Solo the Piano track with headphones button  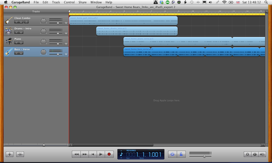pyautogui.click(x=21, y=43)
